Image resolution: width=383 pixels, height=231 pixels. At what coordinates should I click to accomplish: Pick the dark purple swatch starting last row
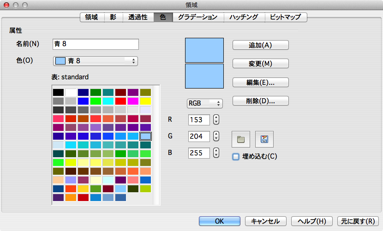[59, 197]
